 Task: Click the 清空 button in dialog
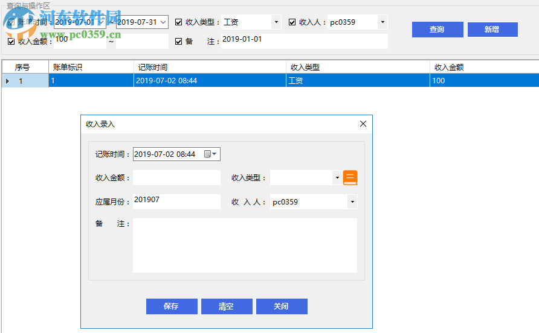pyautogui.click(x=227, y=306)
